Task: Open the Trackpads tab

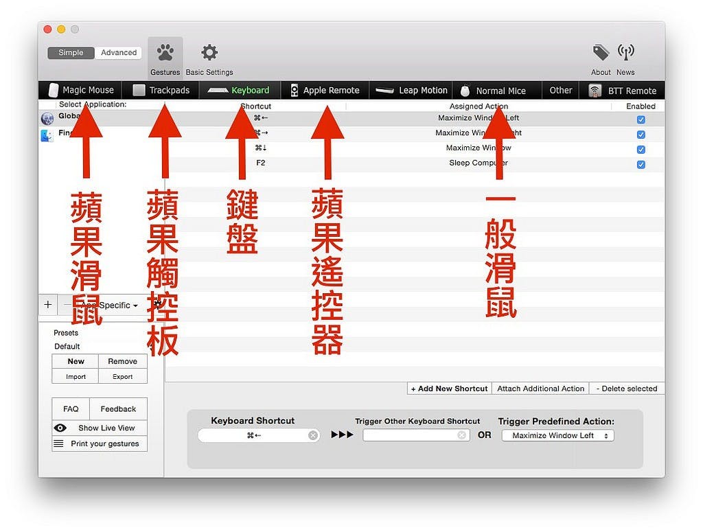Action: [161, 90]
